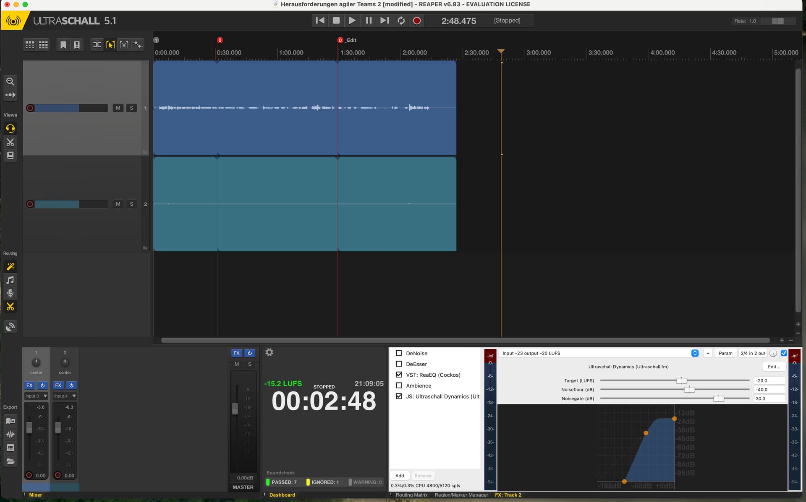Click the Edit... button
806x502 pixels.
point(774,367)
